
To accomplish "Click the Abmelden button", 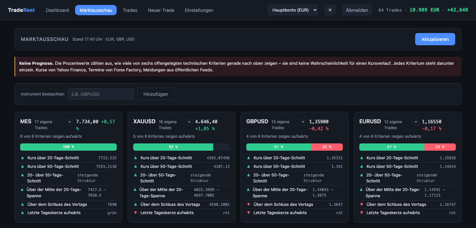I will [357, 10].
